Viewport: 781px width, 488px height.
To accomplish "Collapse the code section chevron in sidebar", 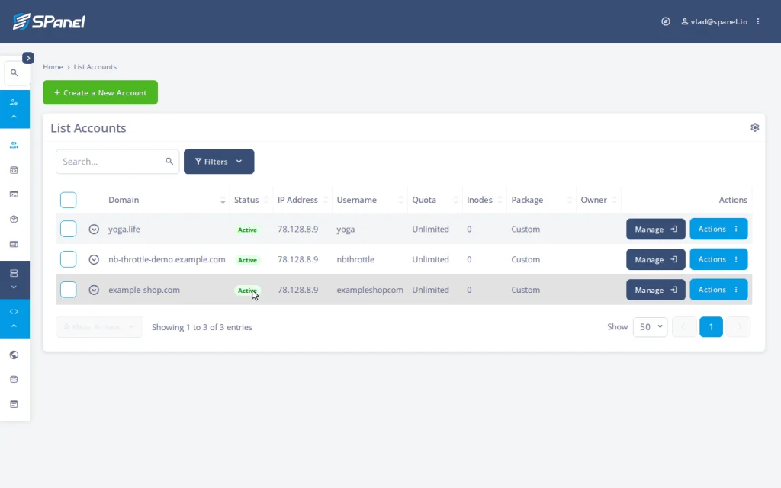I will [x=14, y=326].
